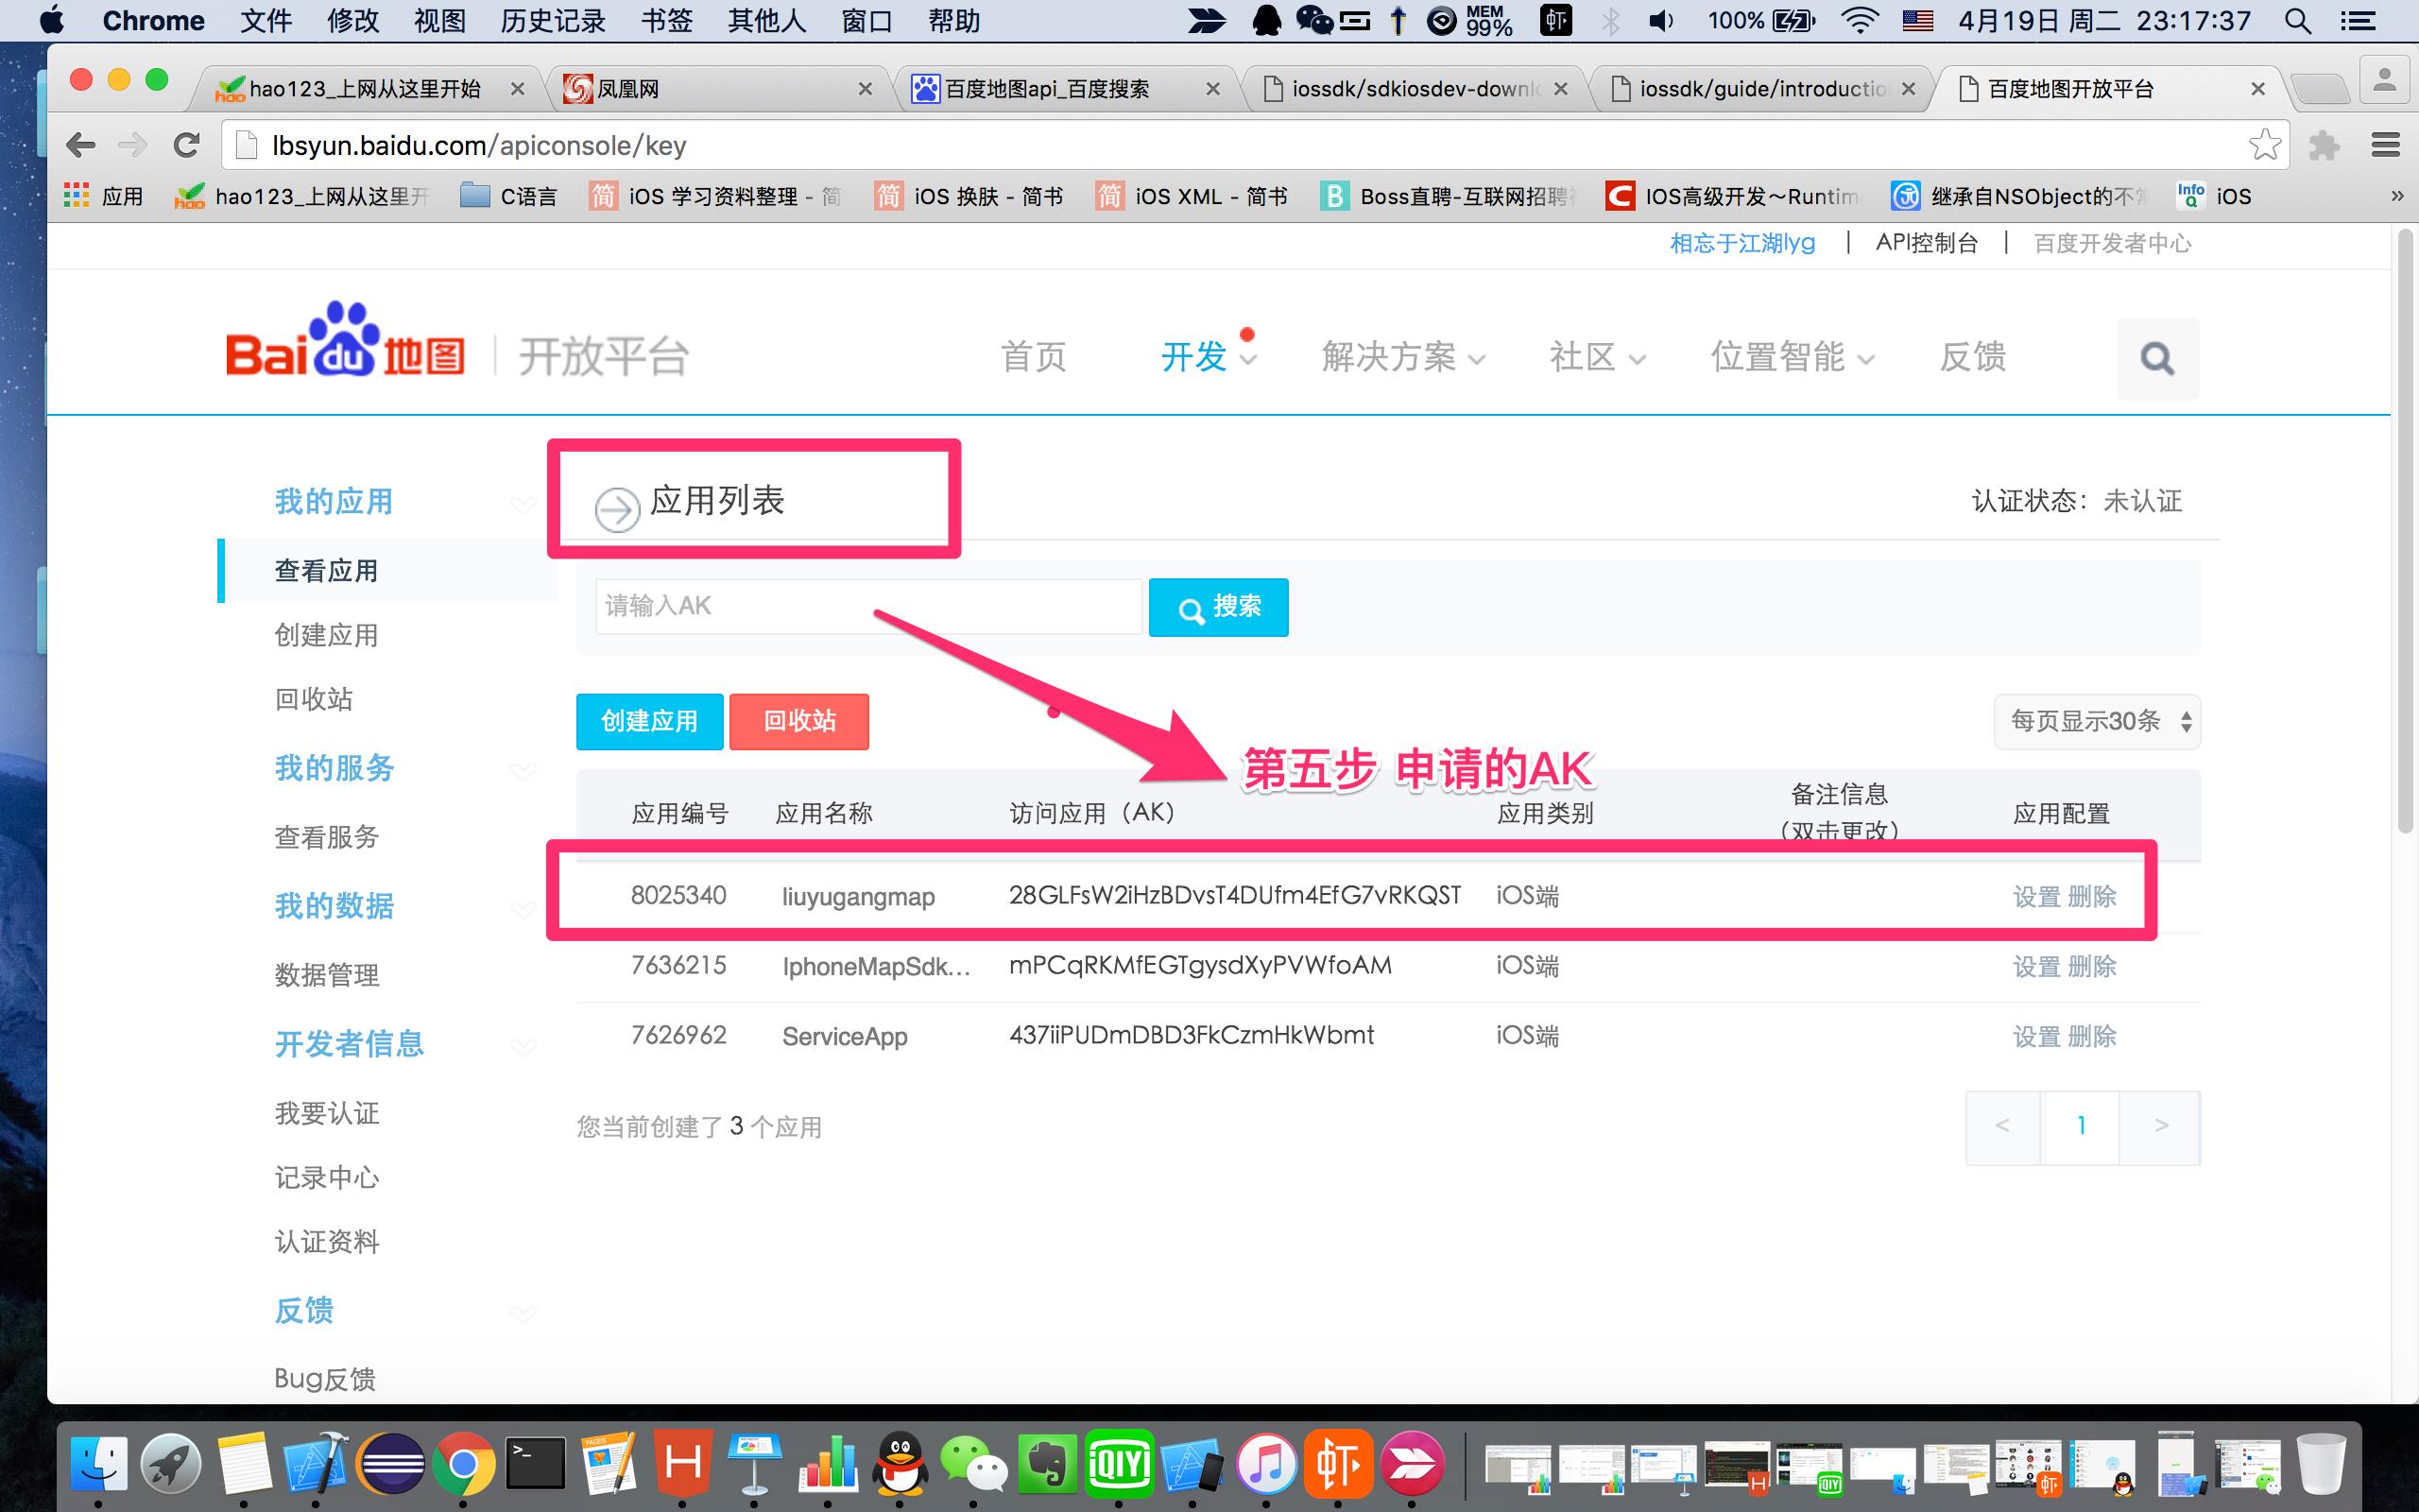This screenshot has width=2419, height=1512.
Task: Open Finder from the dock
Action: pyautogui.click(x=99, y=1466)
